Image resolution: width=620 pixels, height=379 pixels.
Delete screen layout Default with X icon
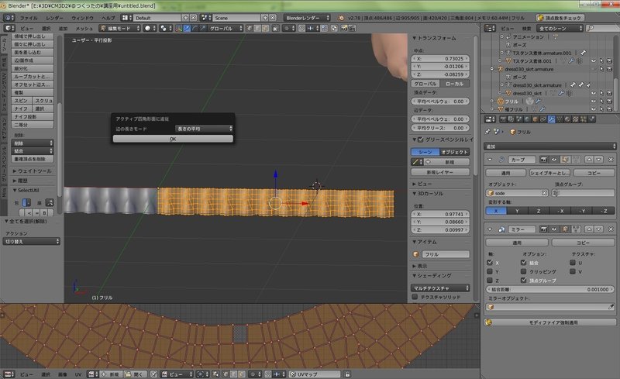coord(193,18)
